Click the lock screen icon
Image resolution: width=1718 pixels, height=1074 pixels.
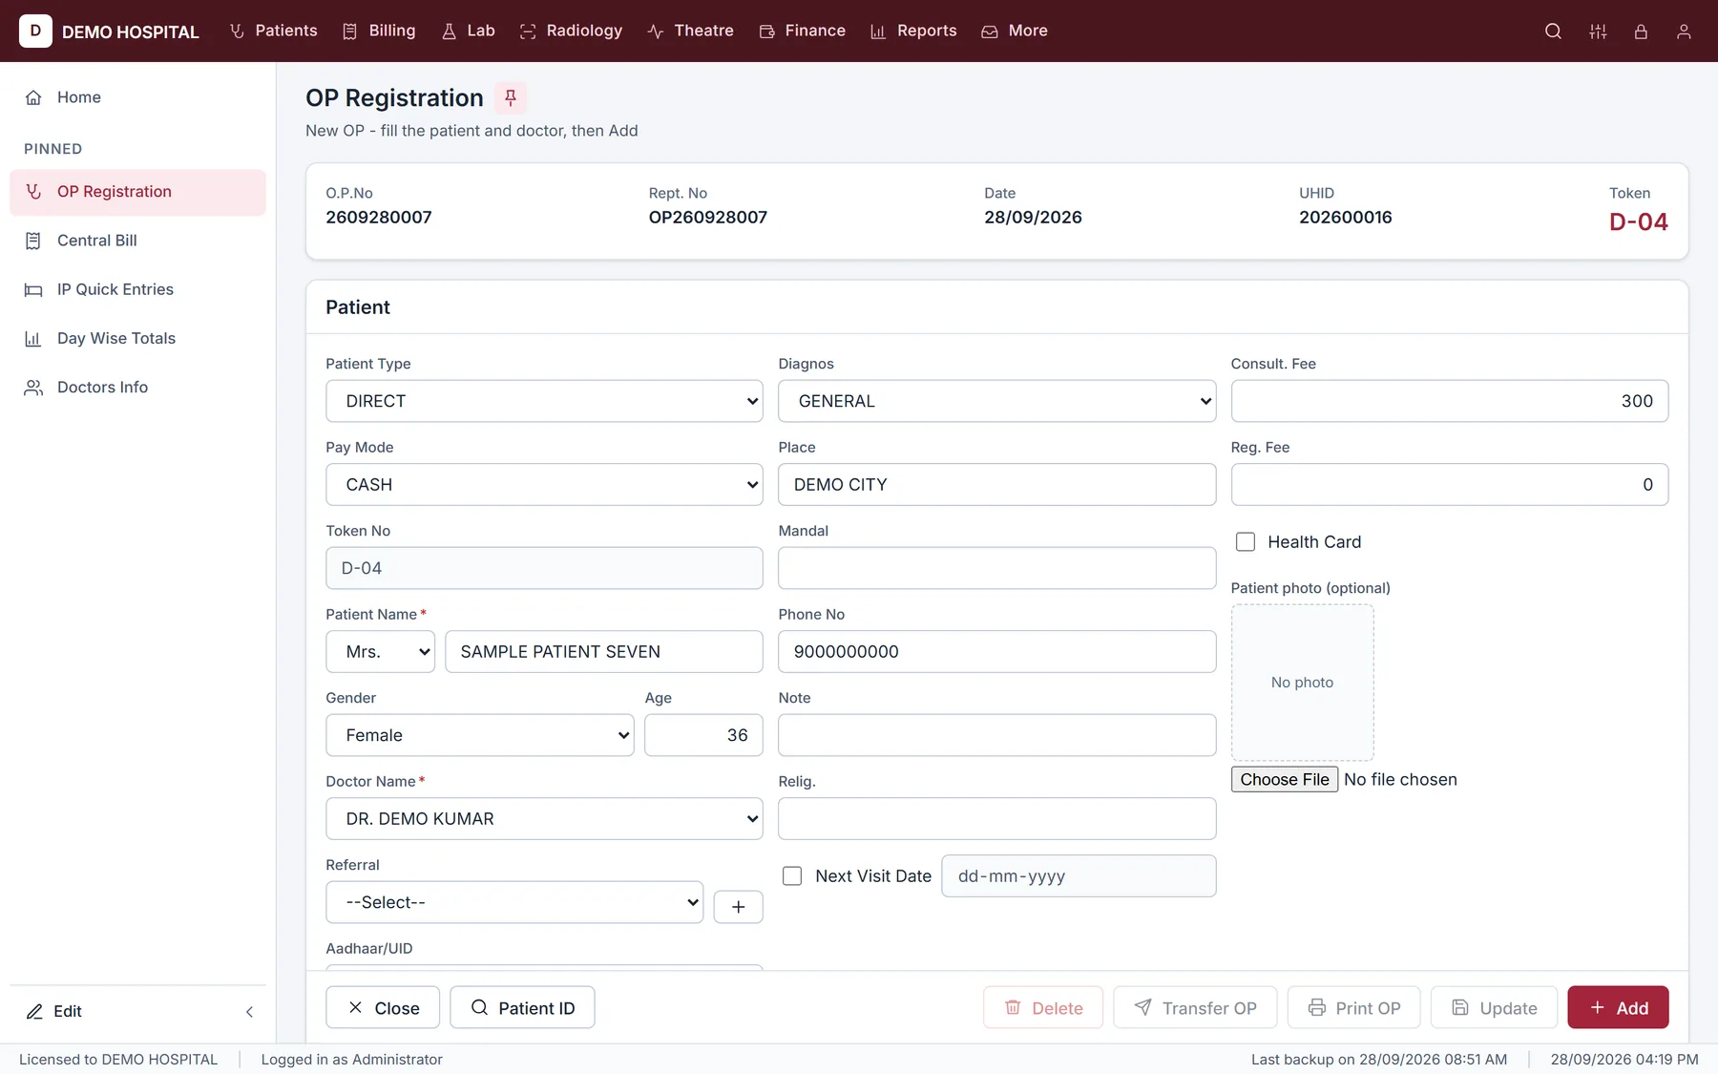click(1641, 32)
